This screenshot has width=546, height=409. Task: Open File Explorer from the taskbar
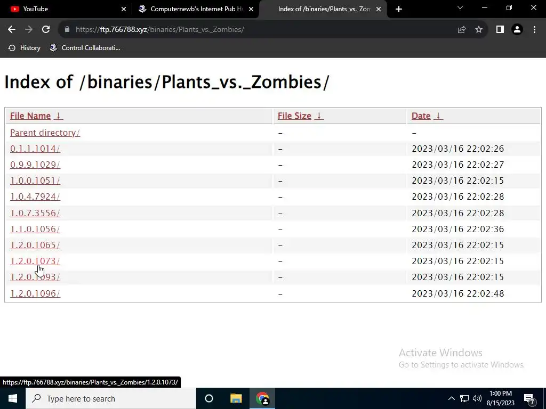pyautogui.click(x=236, y=398)
